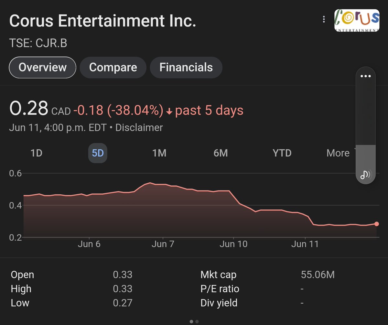Tap the Jun 7 date label on chart axis
This screenshot has height=325, width=388.
(163, 244)
